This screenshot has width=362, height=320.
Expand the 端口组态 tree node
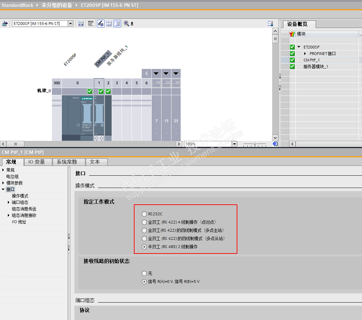pos(9,202)
